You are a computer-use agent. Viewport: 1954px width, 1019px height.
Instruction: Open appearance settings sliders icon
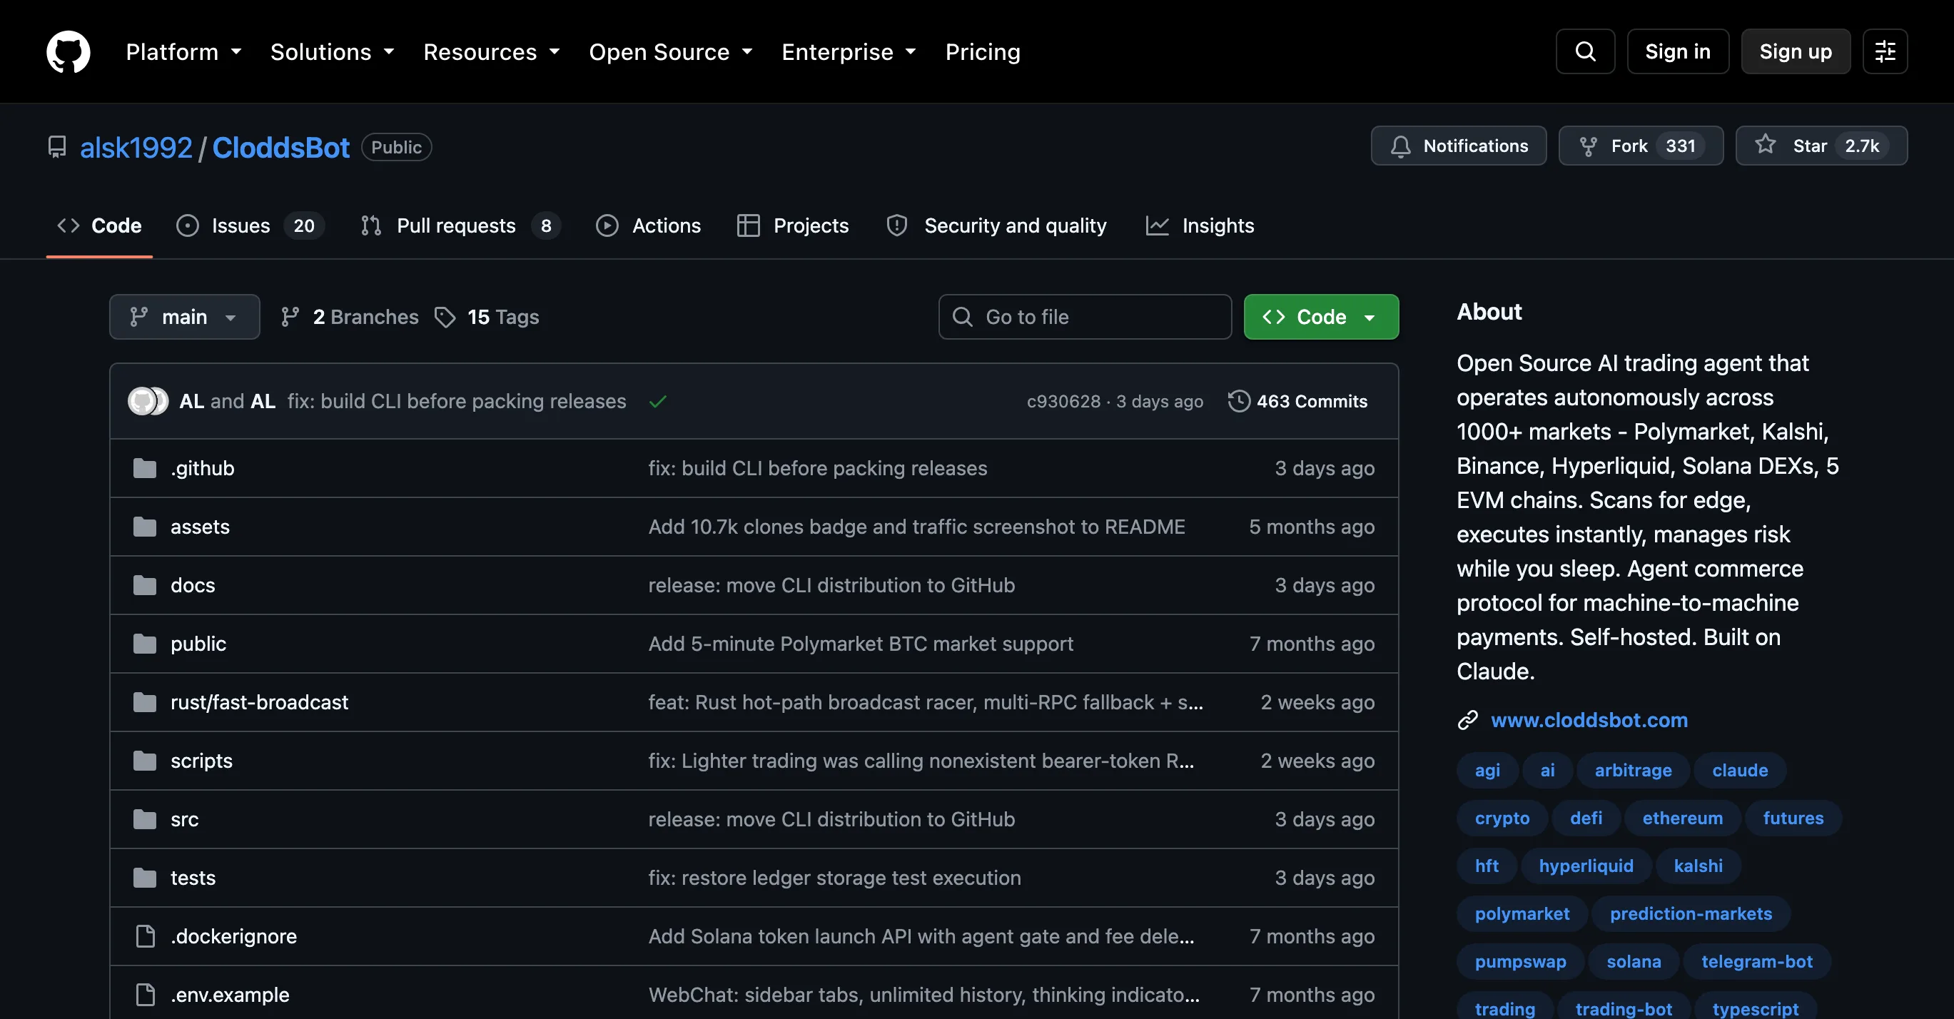pos(1884,51)
